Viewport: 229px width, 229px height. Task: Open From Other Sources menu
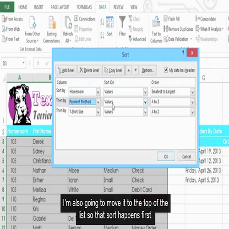[33, 29]
